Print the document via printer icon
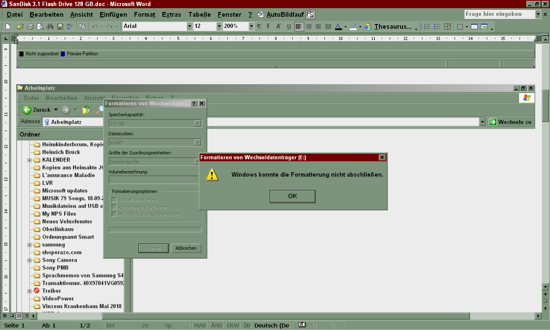 [x=30, y=27]
